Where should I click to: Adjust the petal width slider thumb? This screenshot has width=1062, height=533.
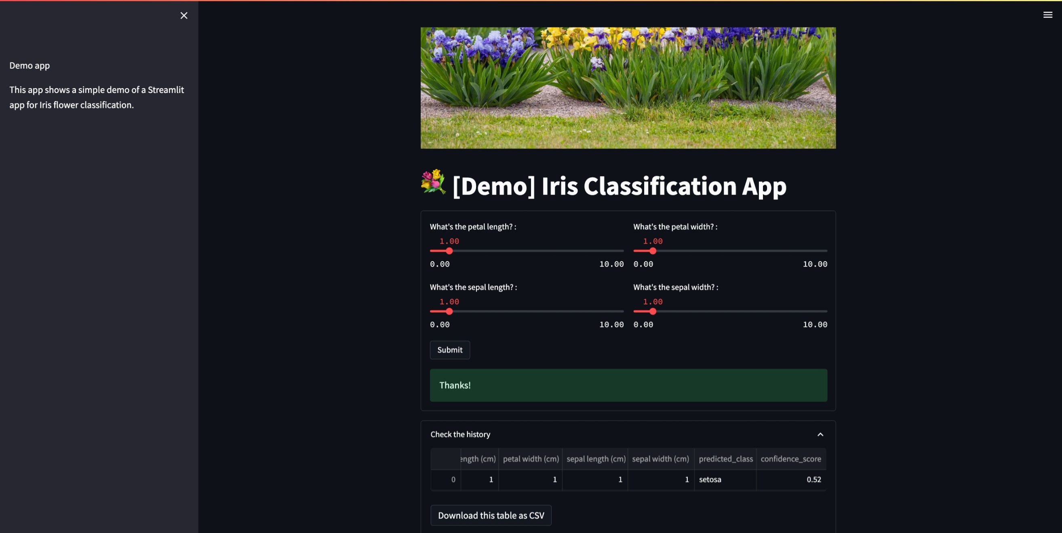coord(653,251)
